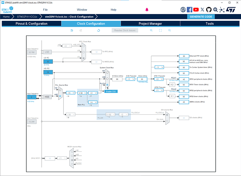This screenshot has width=241, height=176.
Task: Open the X (Twitter) icon
Action: (202, 10)
